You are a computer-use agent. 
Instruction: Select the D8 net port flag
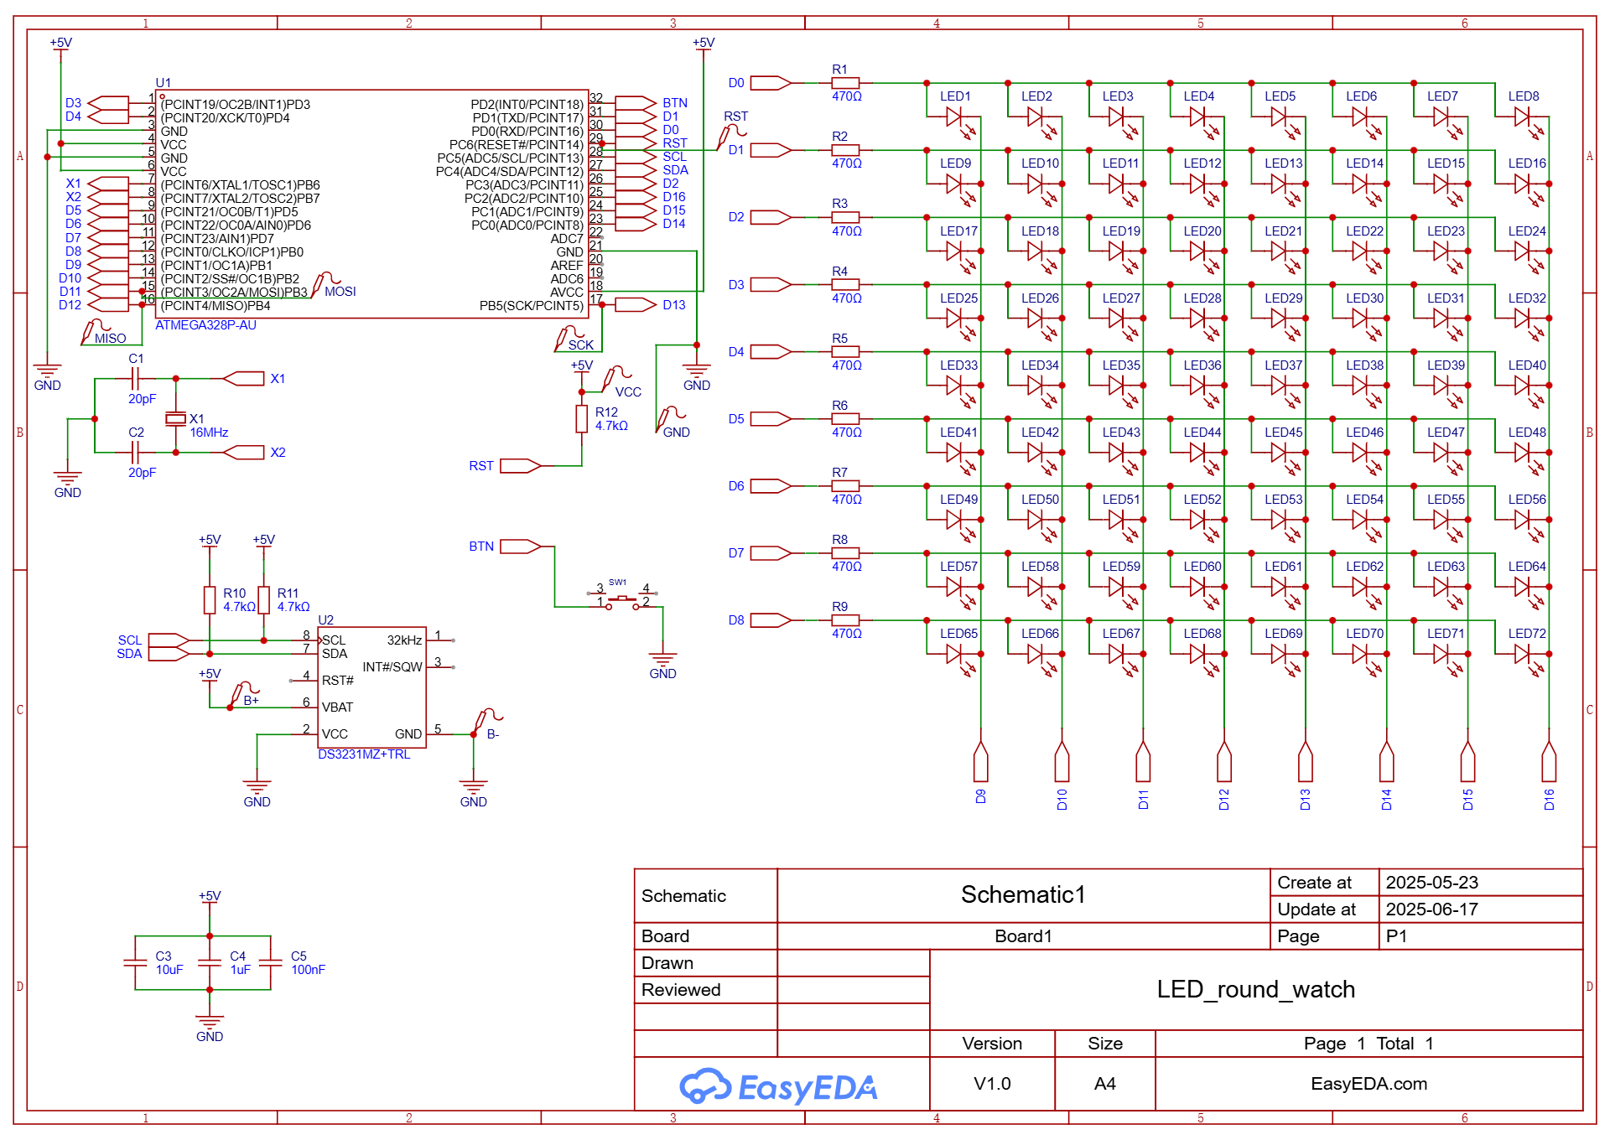coord(771,620)
